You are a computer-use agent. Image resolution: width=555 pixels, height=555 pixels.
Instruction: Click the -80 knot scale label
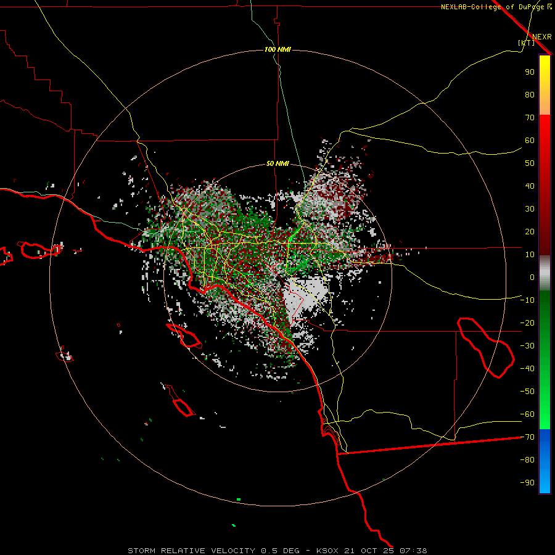point(527,460)
